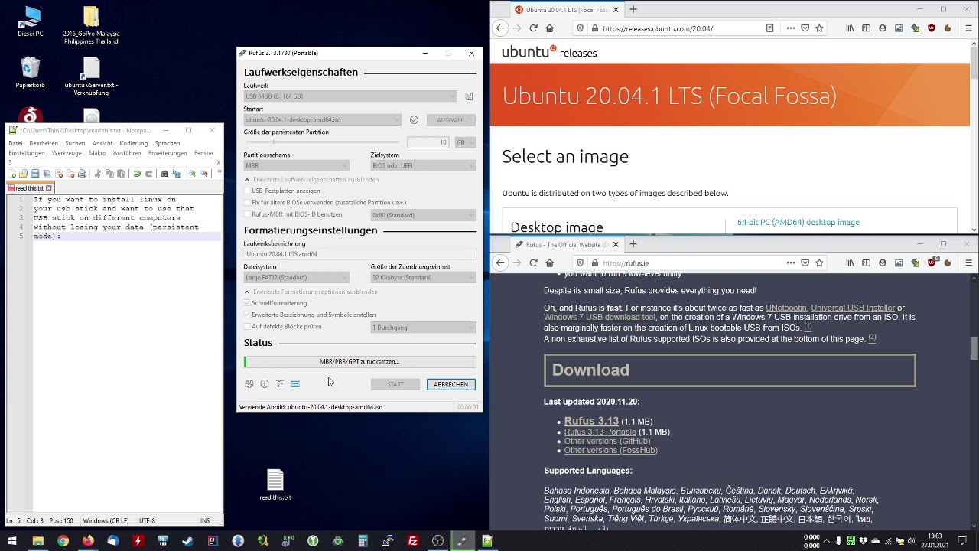979x551 pixels.
Task: Click Notepad++ zoom in icon
Action: click(x=192, y=174)
